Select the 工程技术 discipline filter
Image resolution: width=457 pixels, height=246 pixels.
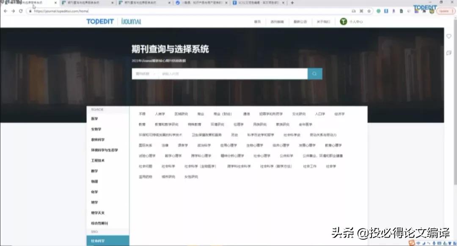(x=97, y=160)
